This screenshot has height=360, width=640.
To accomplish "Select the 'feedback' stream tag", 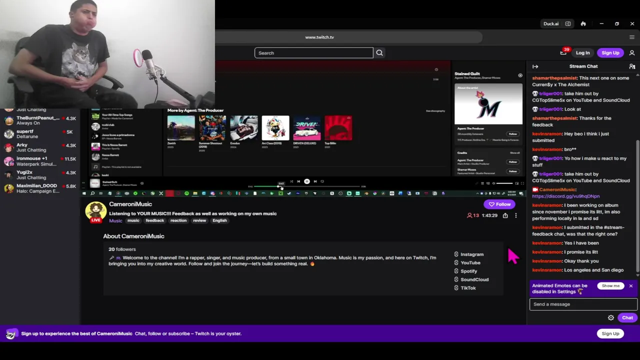I will tap(154, 221).
